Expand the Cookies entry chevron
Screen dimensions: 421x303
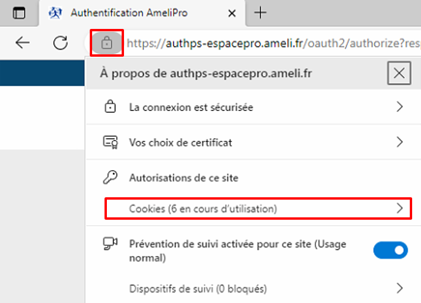click(400, 208)
